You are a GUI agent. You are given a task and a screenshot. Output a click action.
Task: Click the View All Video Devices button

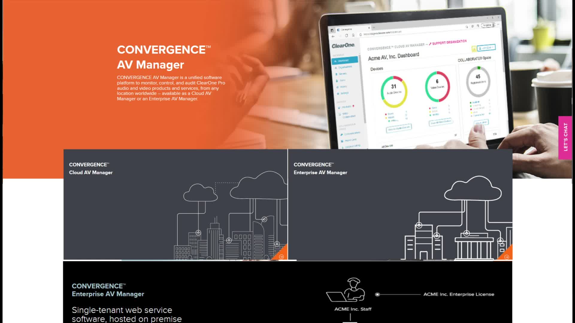pyautogui.click(x=441, y=121)
